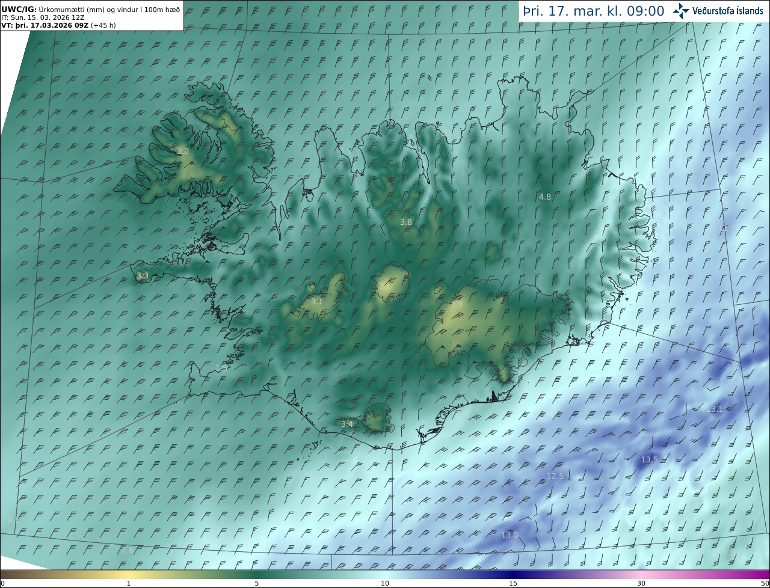
Task: Click the 3.3 value on Snæfellsnes peninsula
Action: [x=143, y=276]
